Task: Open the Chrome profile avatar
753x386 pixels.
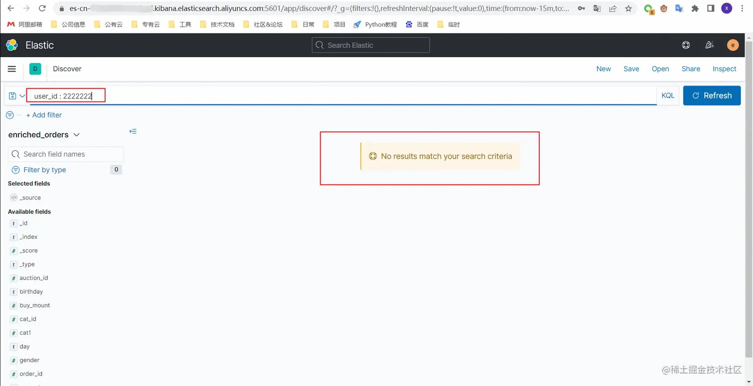Action: pos(727,8)
